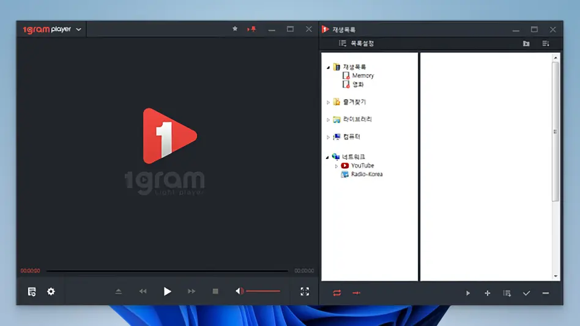580x326 pixels.
Task: Select the 재생목록 tree item
Action: 354,67
